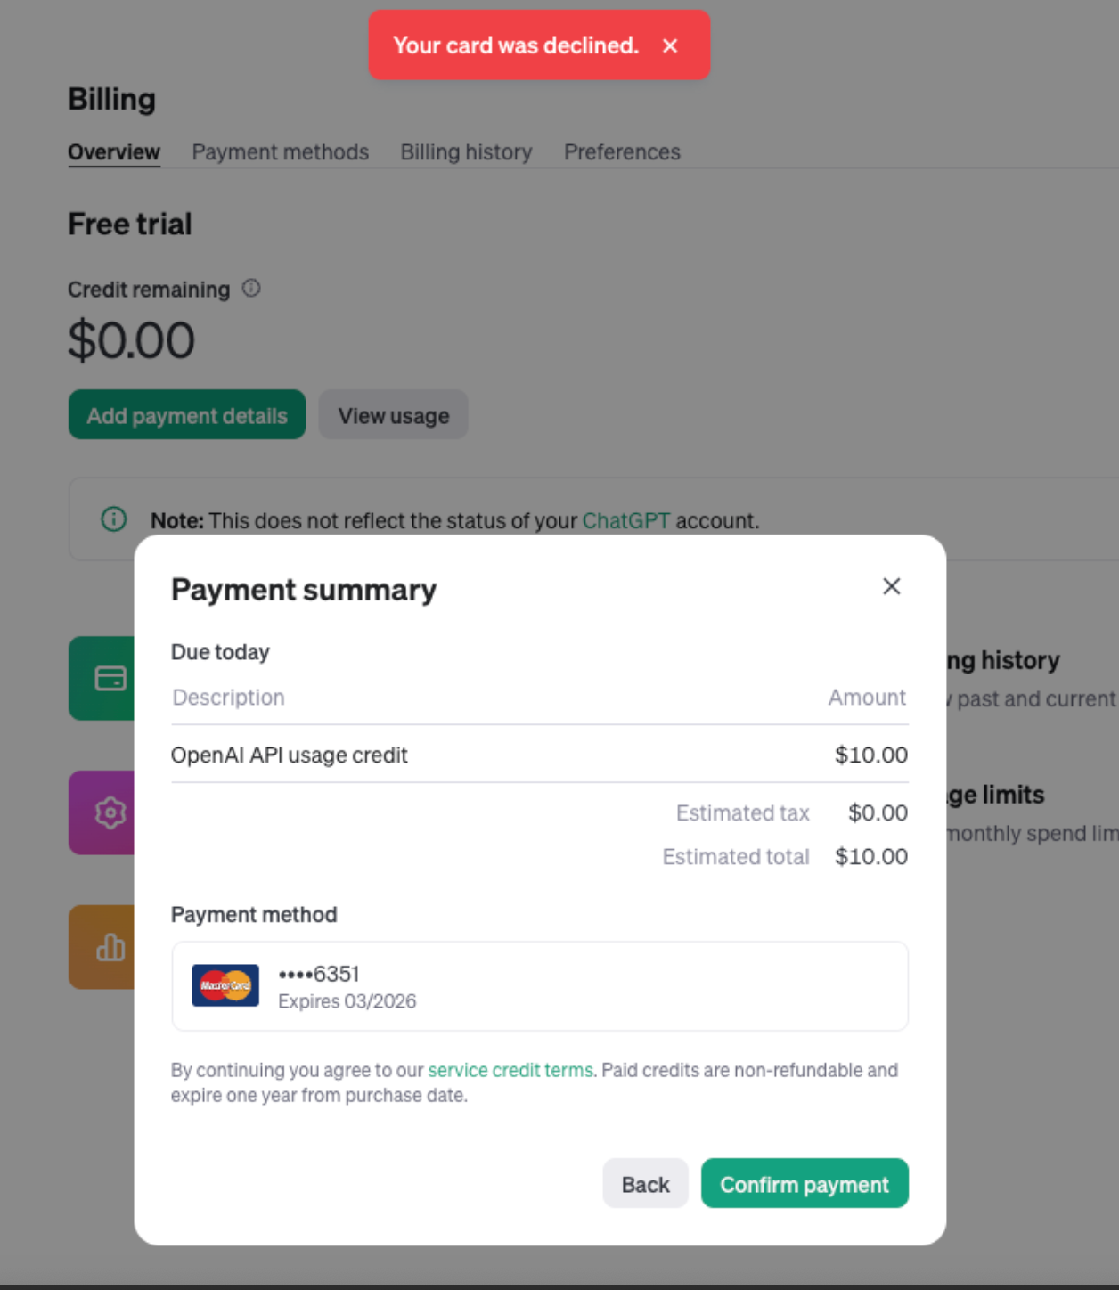Click the Confirm payment button
Image resolution: width=1119 pixels, height=1290 pixels.
[x=804, y=1183]
